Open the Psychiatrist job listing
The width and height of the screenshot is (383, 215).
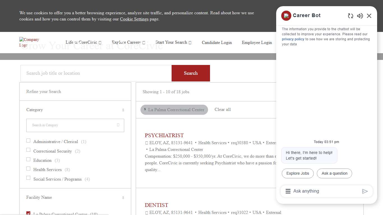tap(164, 135)
